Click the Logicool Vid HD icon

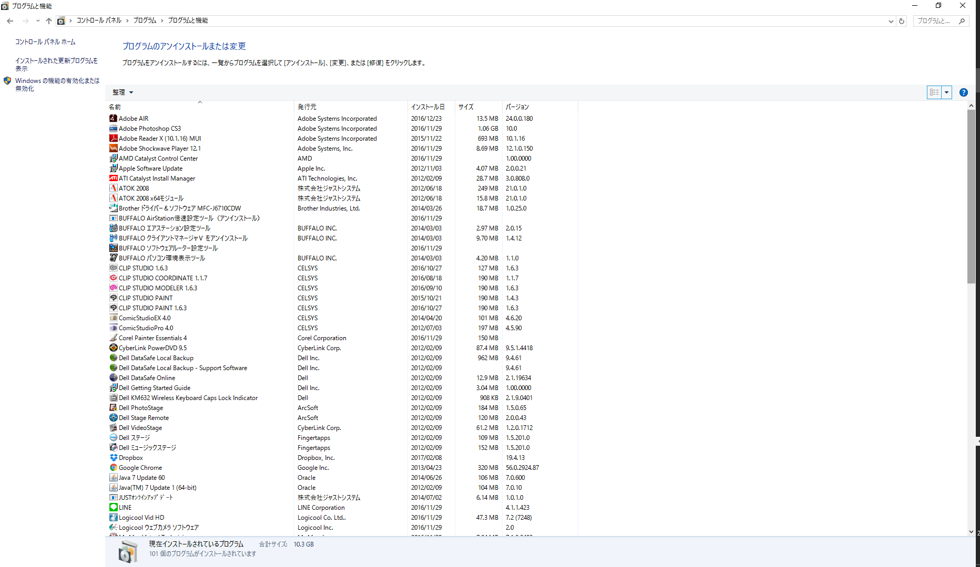[113, 518]
